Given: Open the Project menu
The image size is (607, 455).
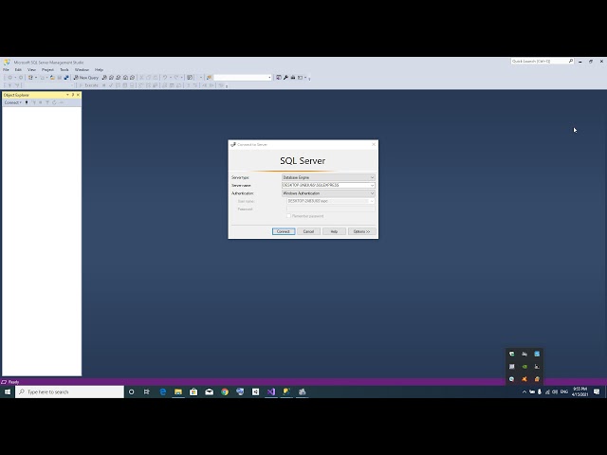Looking at the screenshot, I should pos(47,69).
